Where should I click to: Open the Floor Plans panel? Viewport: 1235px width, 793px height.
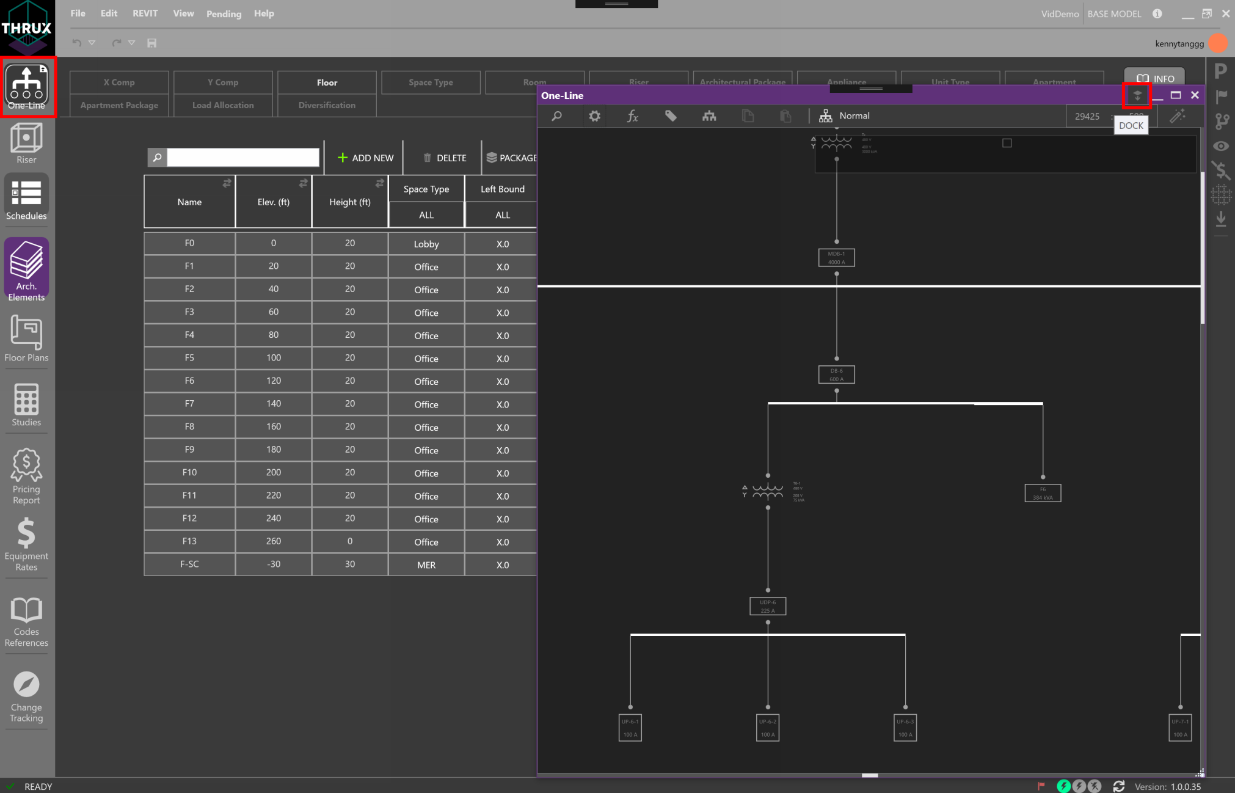[26, 339]
